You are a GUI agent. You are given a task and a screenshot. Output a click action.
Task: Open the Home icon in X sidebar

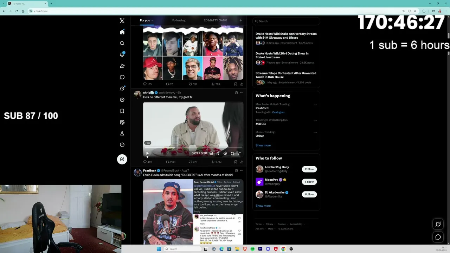pyautogui.click(x=122, y=32)
